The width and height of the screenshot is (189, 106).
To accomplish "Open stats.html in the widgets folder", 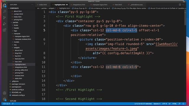I will (x=18, y=78).
